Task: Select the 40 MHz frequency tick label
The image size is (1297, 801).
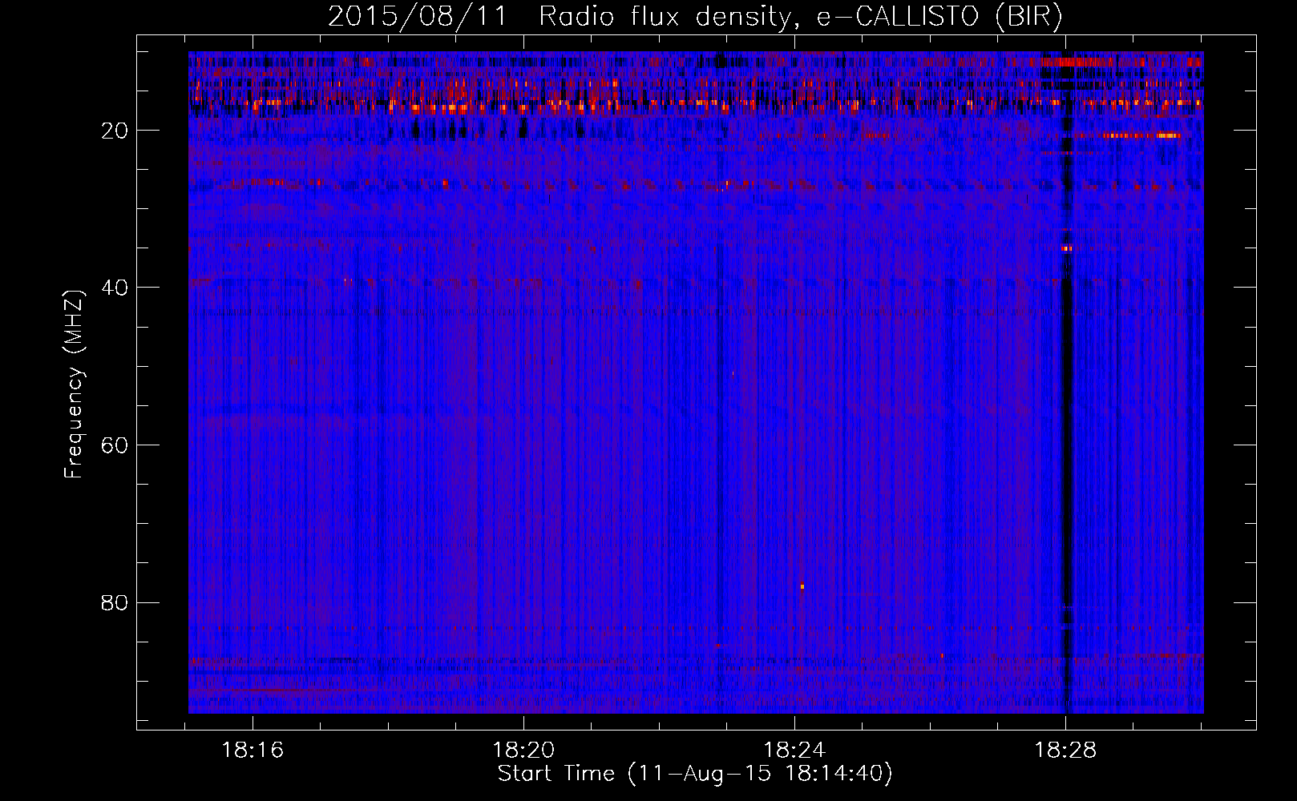Action: point(115,288)
